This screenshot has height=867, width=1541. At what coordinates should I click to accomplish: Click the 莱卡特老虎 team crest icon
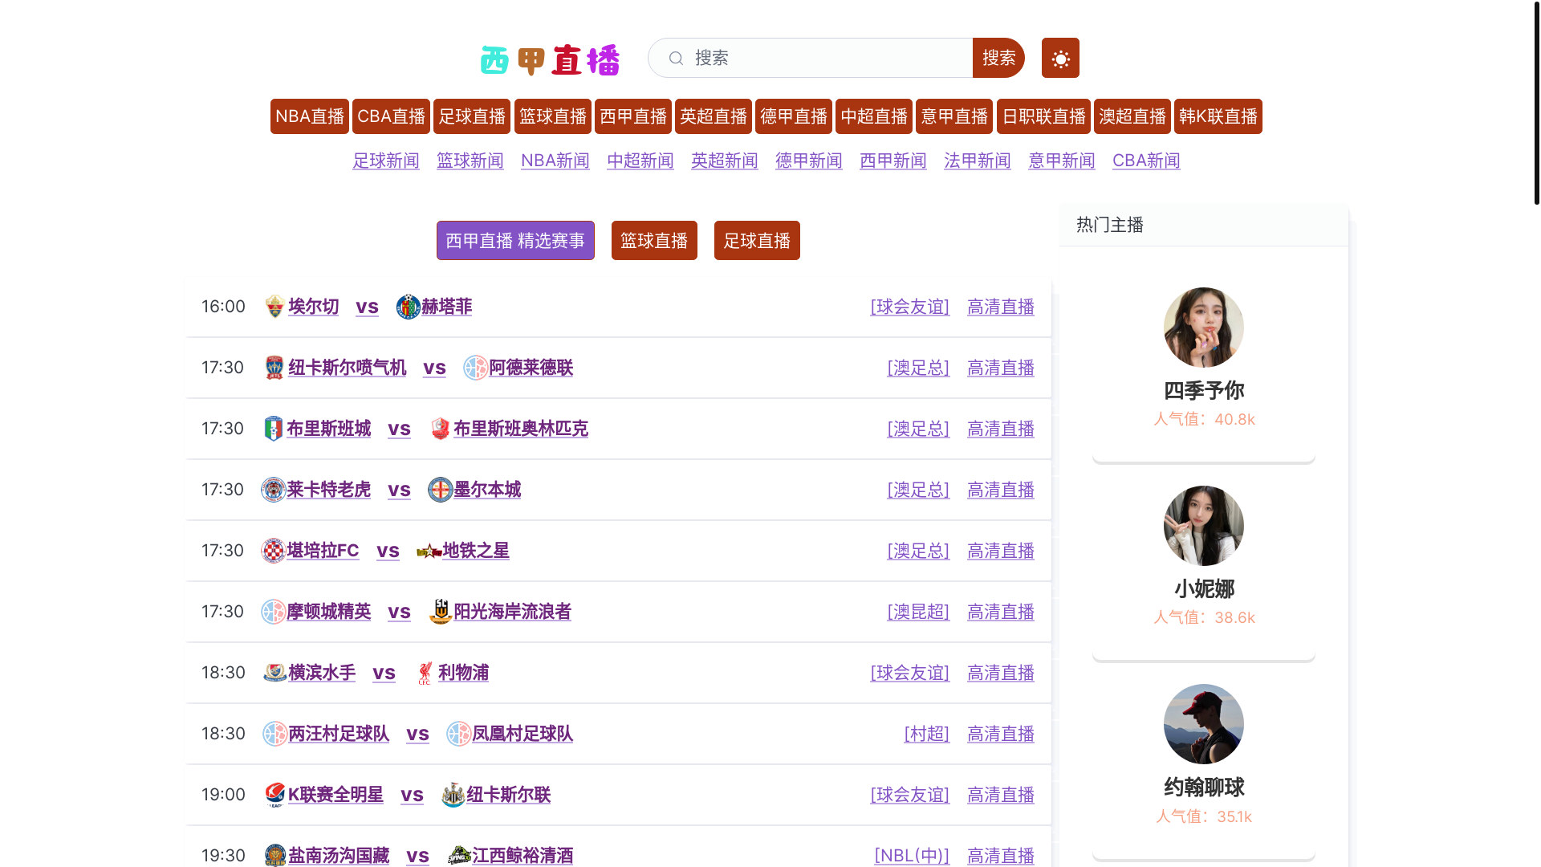(x=274, y=490)
